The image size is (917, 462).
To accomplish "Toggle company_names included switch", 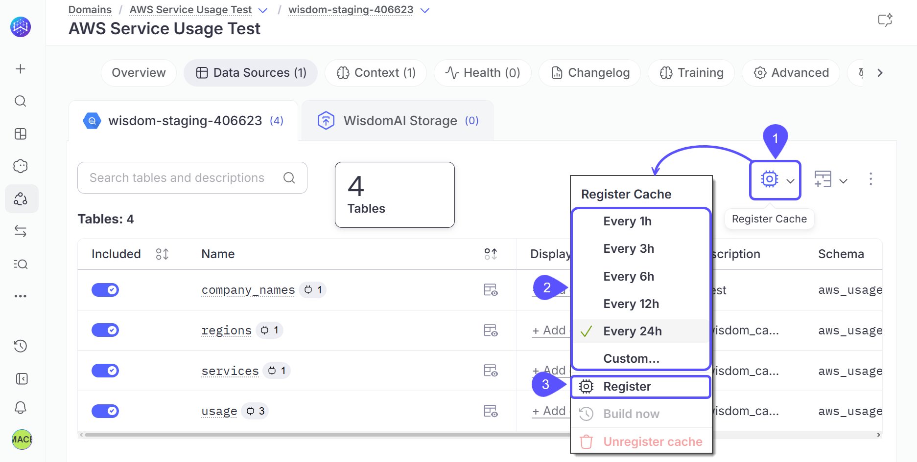I will tap(105, 290).
